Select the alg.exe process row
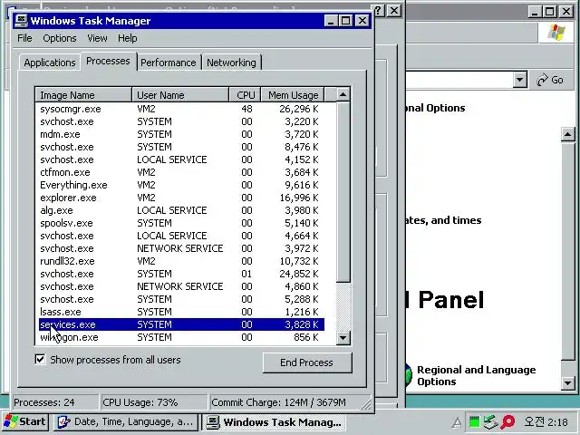 [181, 210]
